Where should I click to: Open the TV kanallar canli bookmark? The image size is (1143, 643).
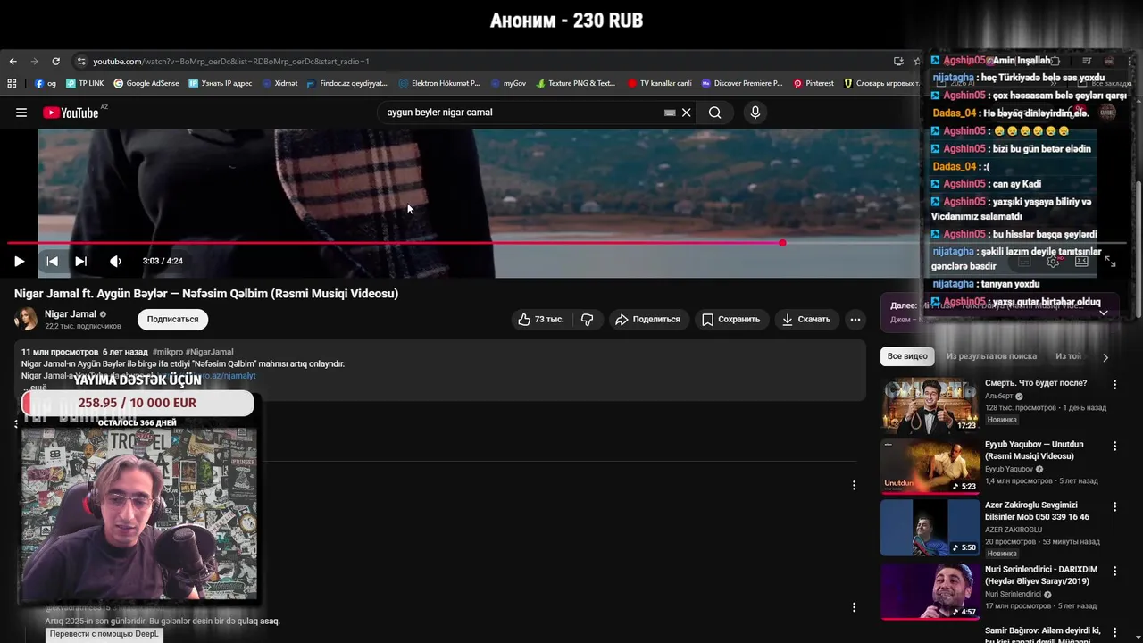pyautogui.click(x=659, y=83)
